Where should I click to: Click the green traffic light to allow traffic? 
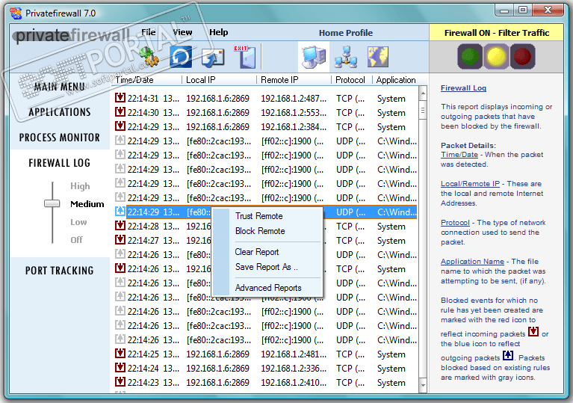470,57
